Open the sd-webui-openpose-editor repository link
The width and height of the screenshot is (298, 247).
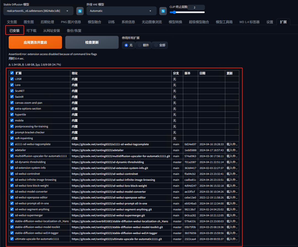(109, 197)
